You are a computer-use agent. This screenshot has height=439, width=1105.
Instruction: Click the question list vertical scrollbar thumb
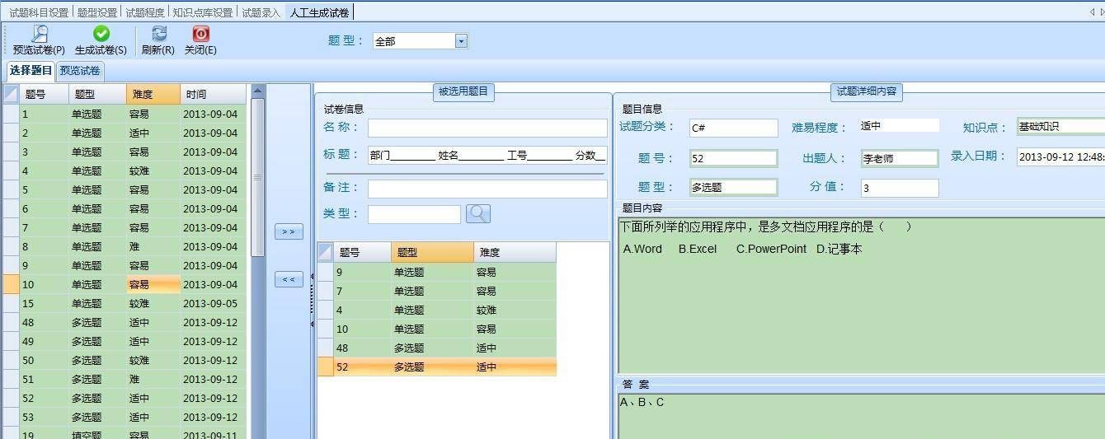pyautogui.click(x=257, y=177)
